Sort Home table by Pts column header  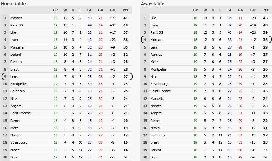(x=125, y=10)
